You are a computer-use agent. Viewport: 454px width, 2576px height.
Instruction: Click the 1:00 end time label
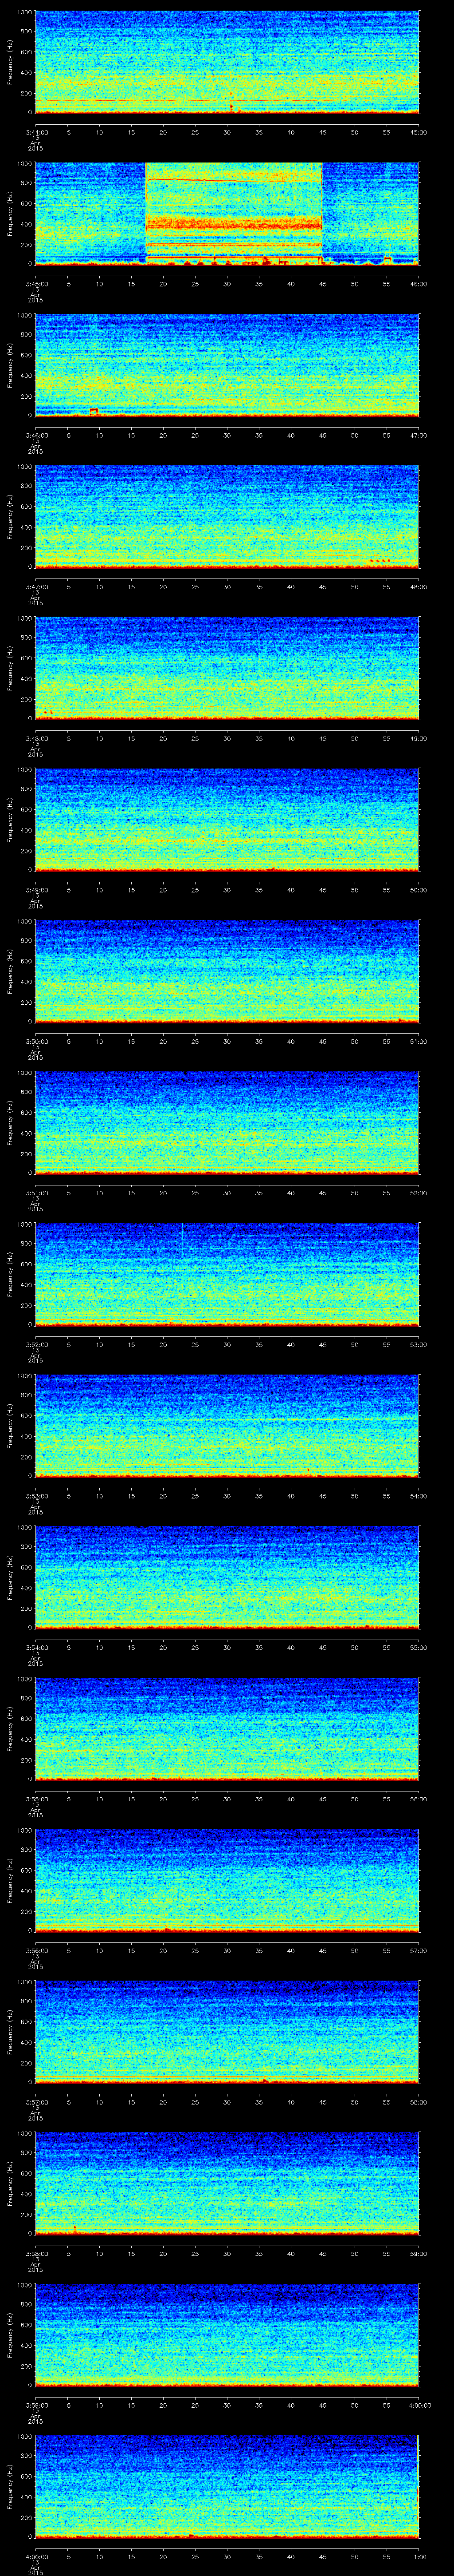click(x=419, y=2557)
